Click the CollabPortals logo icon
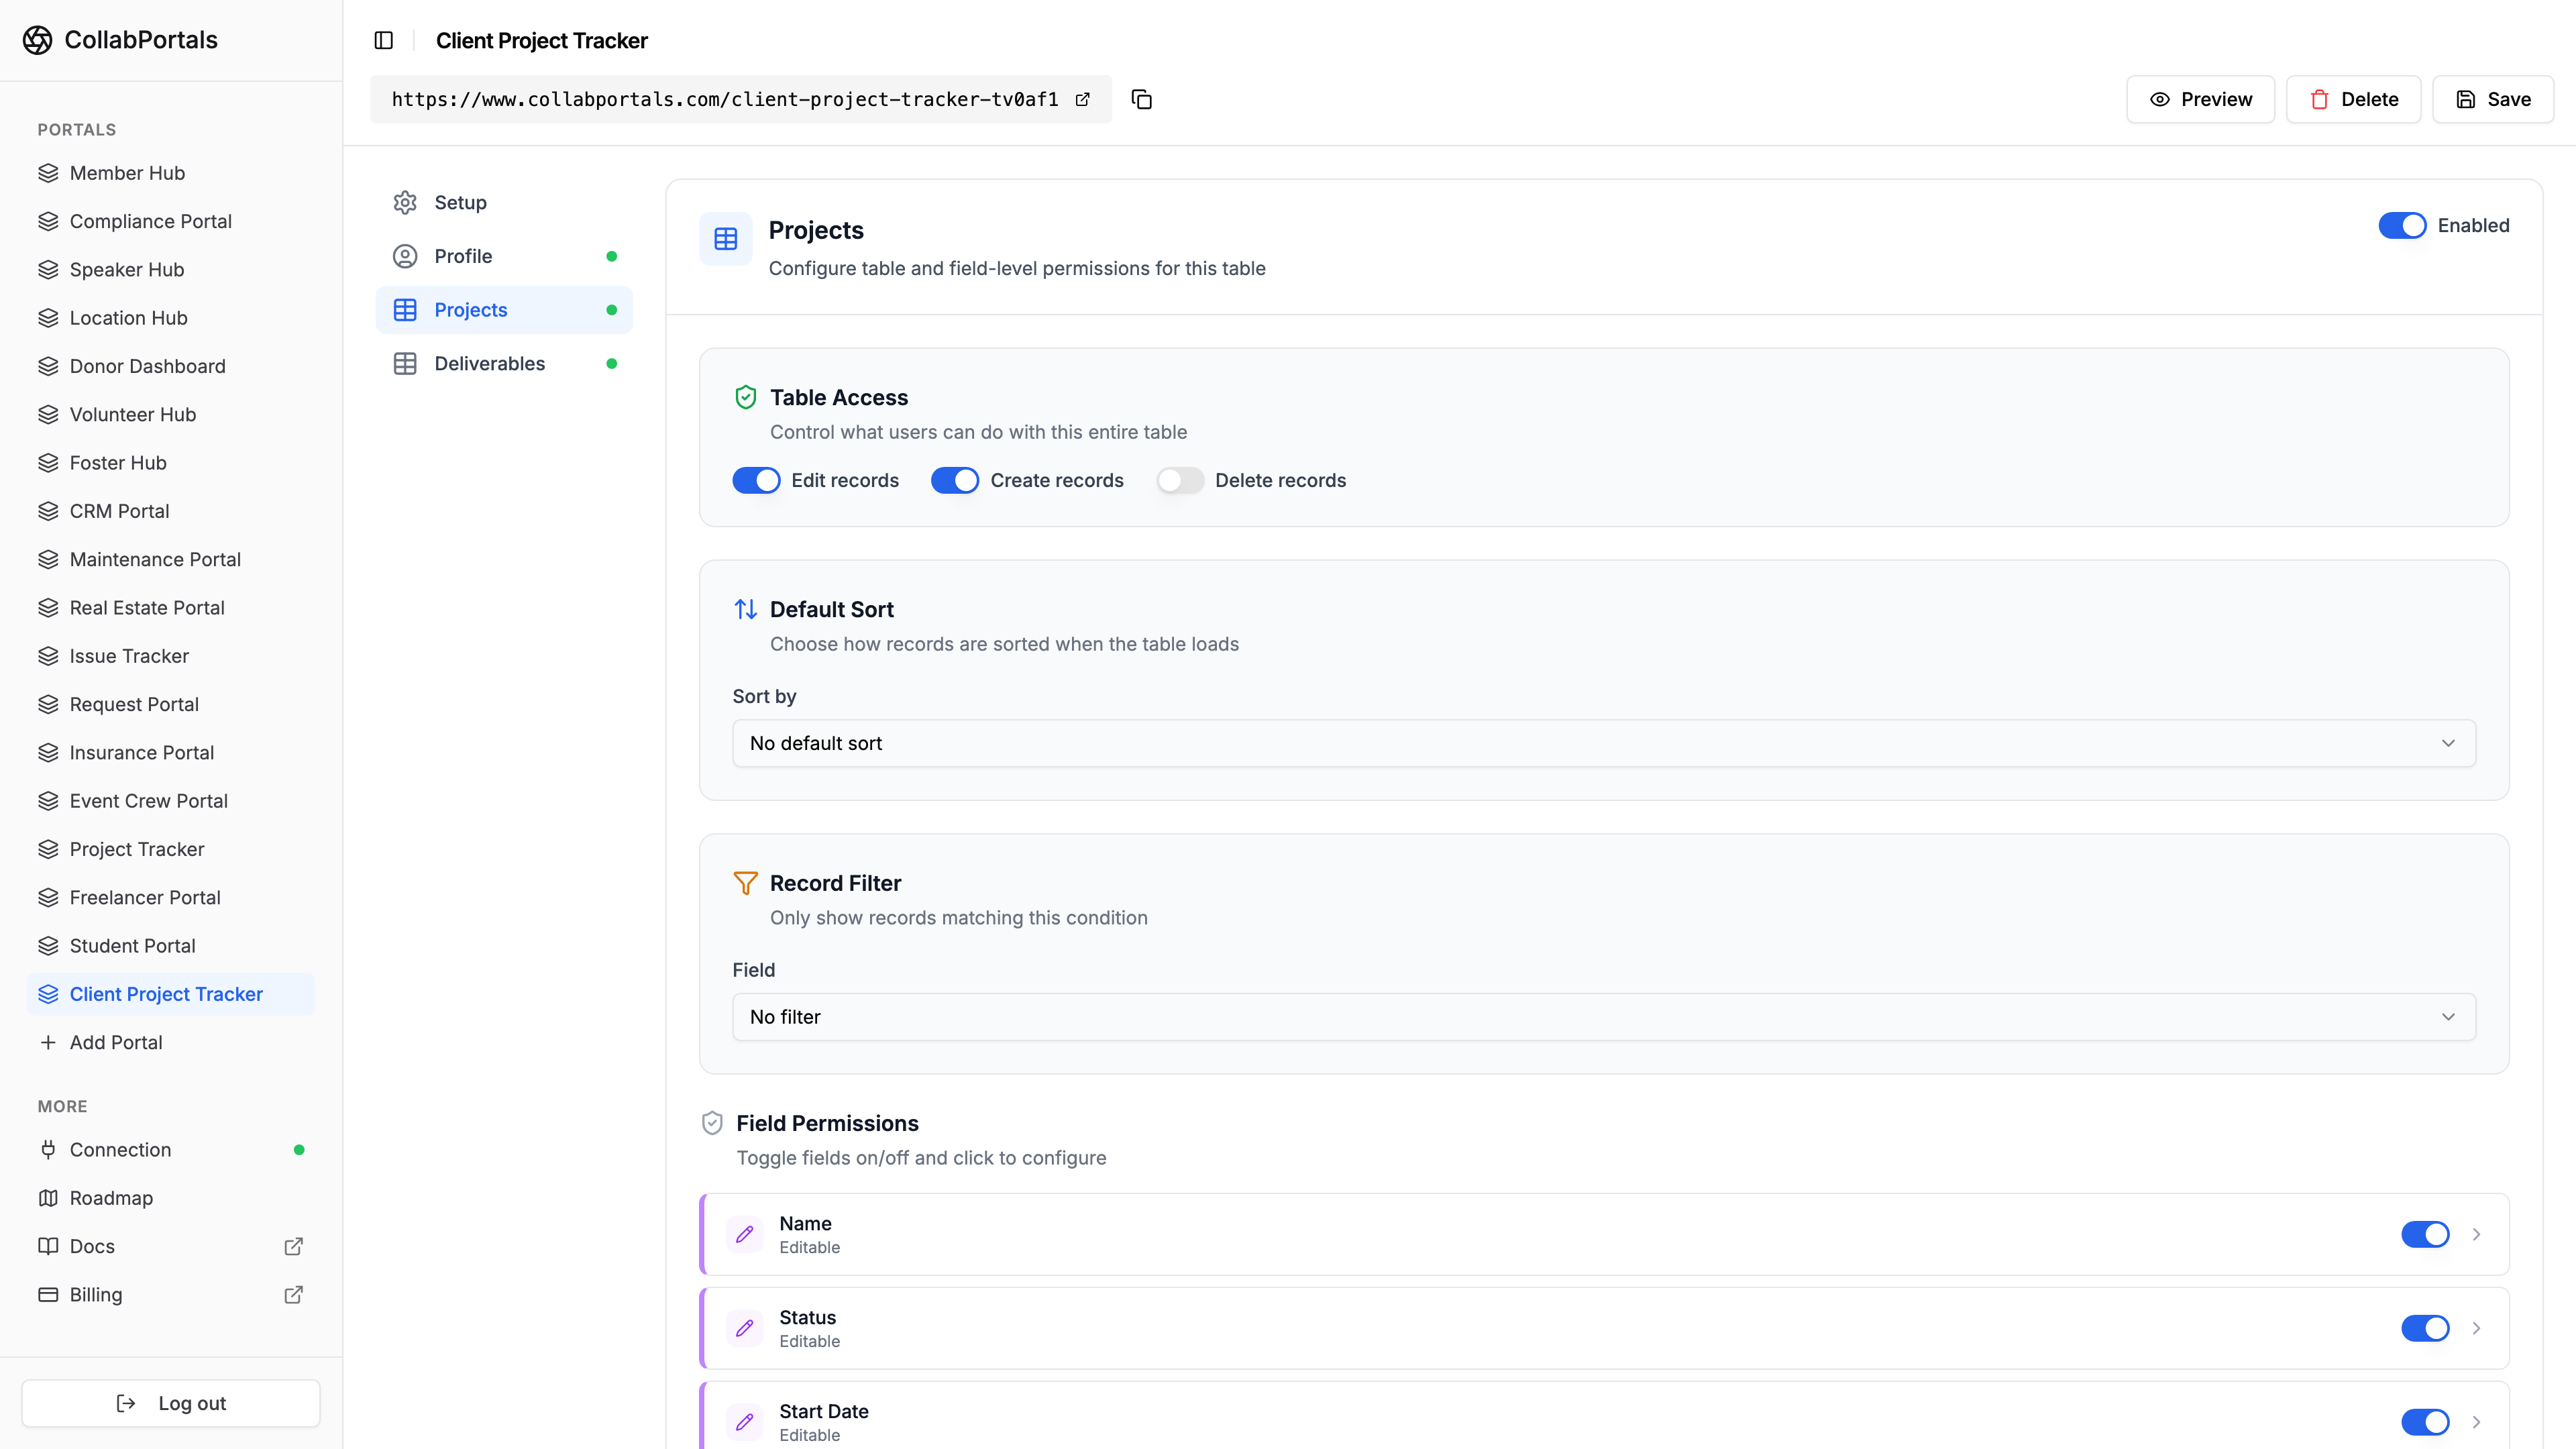Image resolution: width=2576 pixels, height=1449 pixels. click(37, 40)
